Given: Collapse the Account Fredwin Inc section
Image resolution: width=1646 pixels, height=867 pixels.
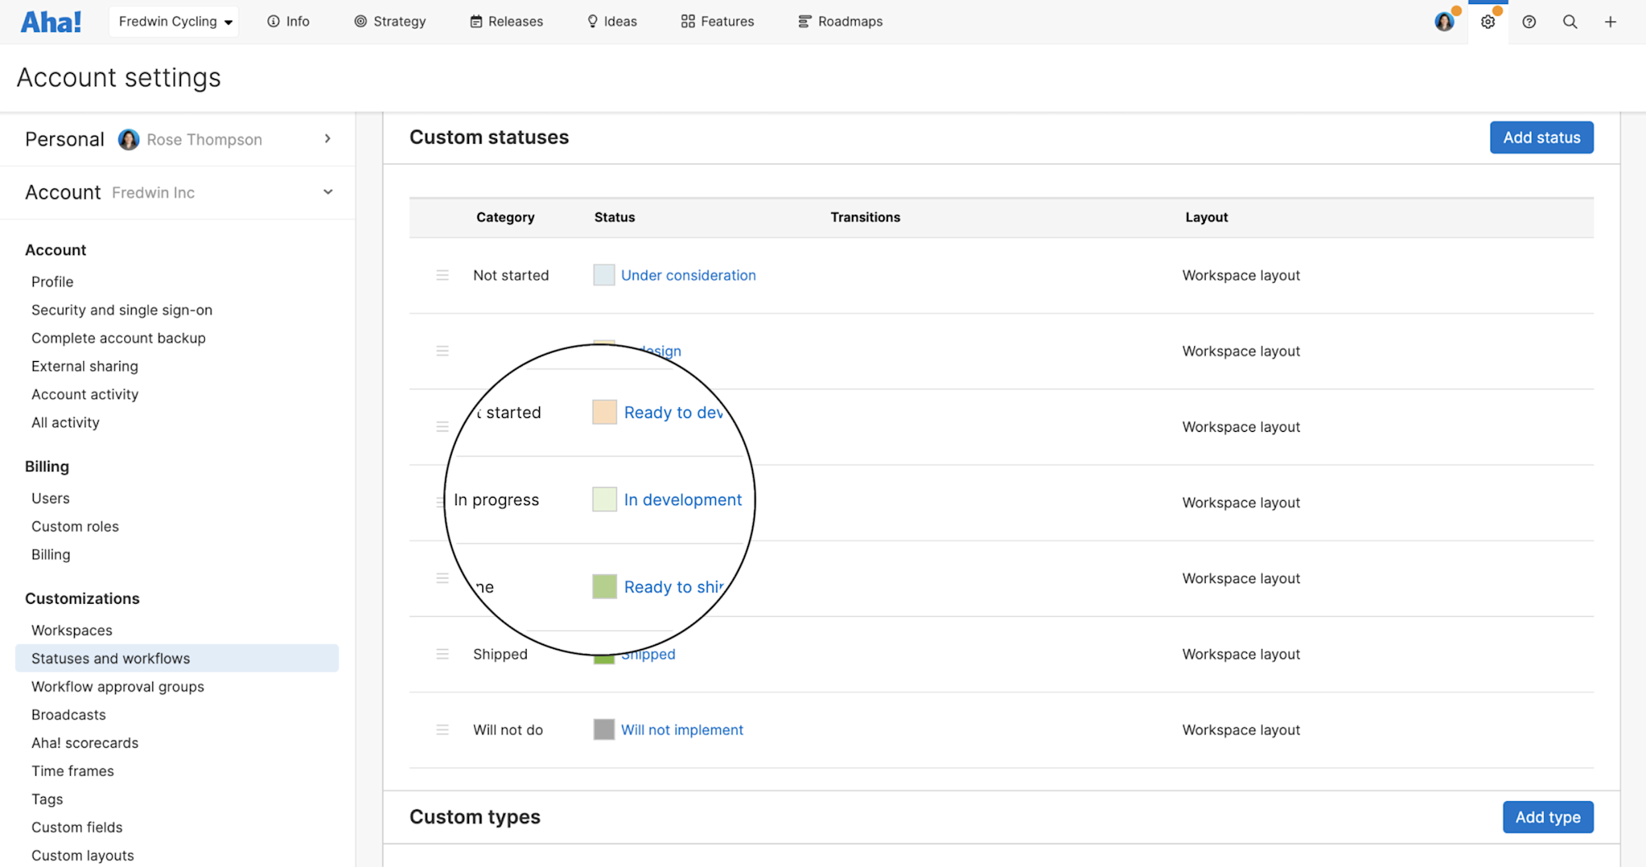Looking at the screenshot, I should [328, 192].
